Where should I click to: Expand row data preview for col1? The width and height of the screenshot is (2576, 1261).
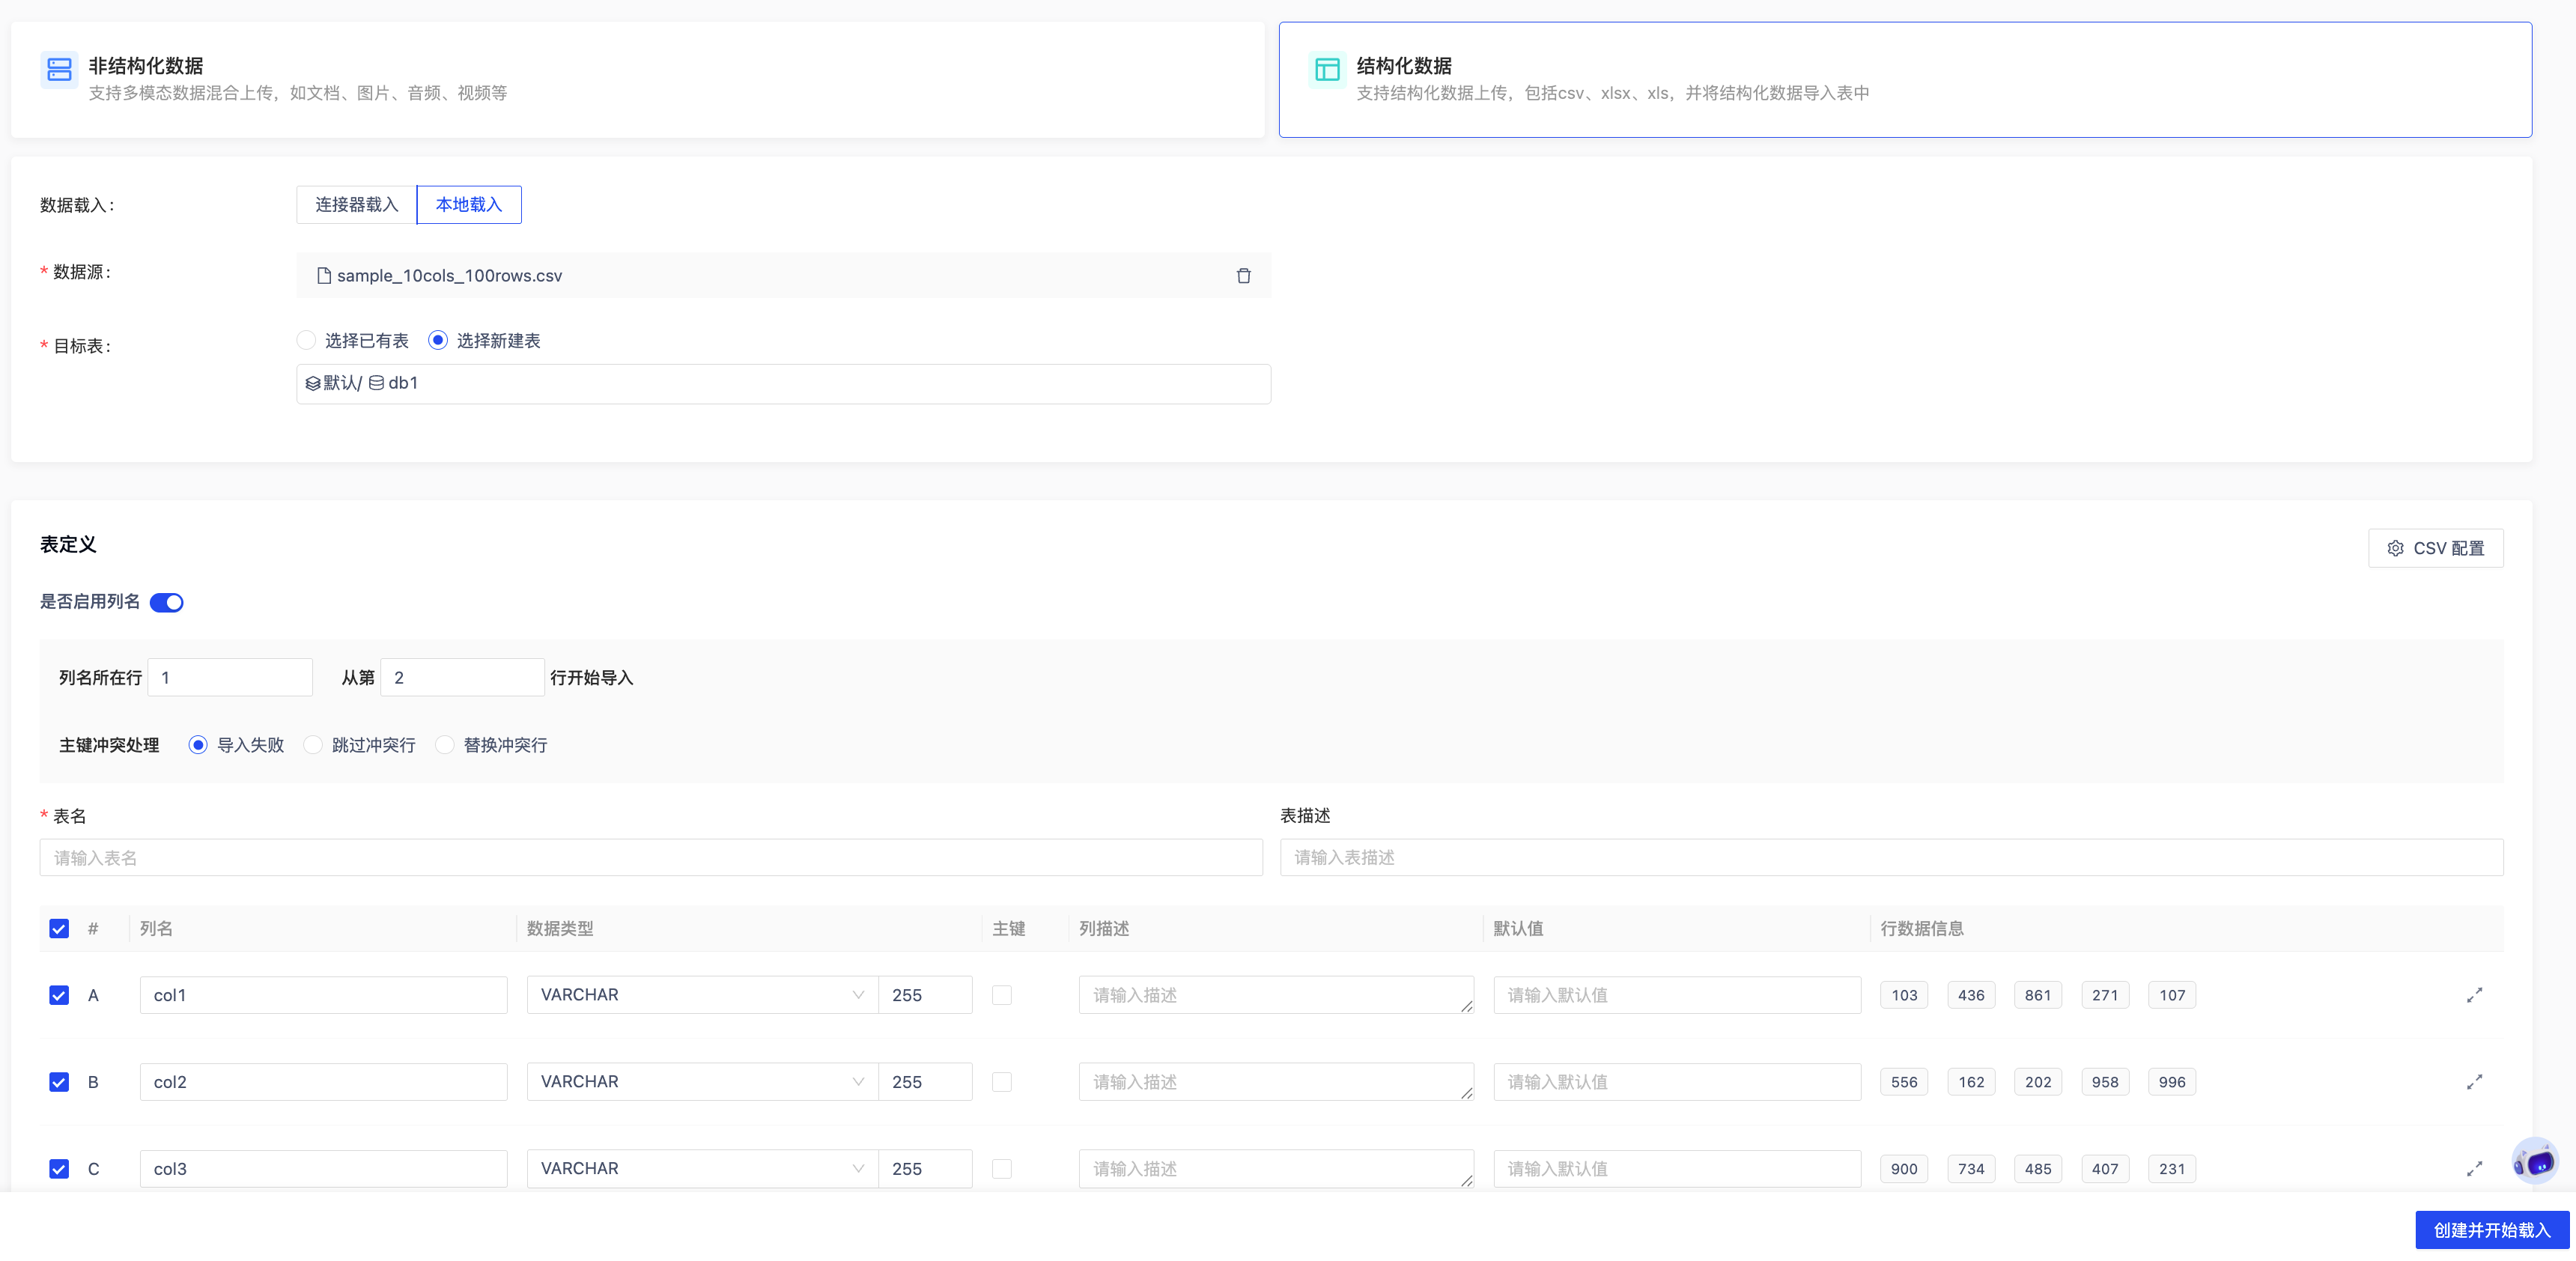(x=2474, y=995)
